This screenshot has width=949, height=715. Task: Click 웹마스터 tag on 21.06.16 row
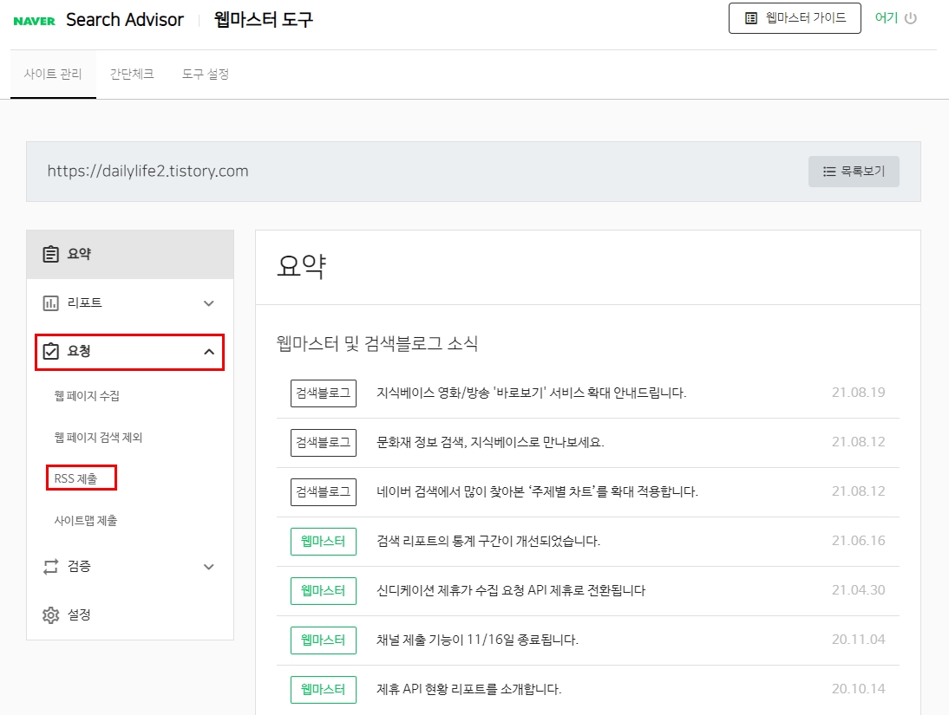click(324, 542)
